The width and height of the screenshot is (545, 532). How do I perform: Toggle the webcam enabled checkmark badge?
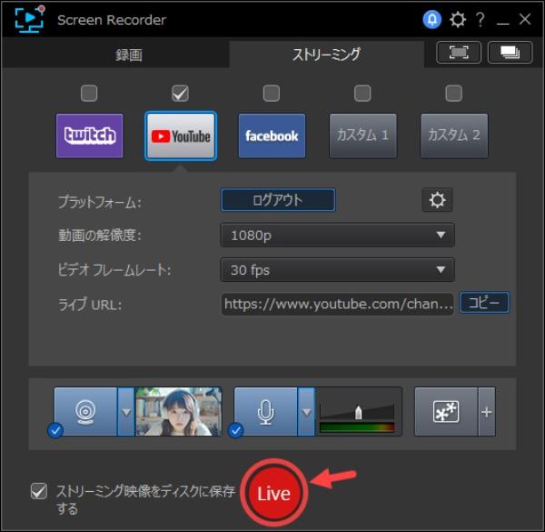tap(55, 431)
